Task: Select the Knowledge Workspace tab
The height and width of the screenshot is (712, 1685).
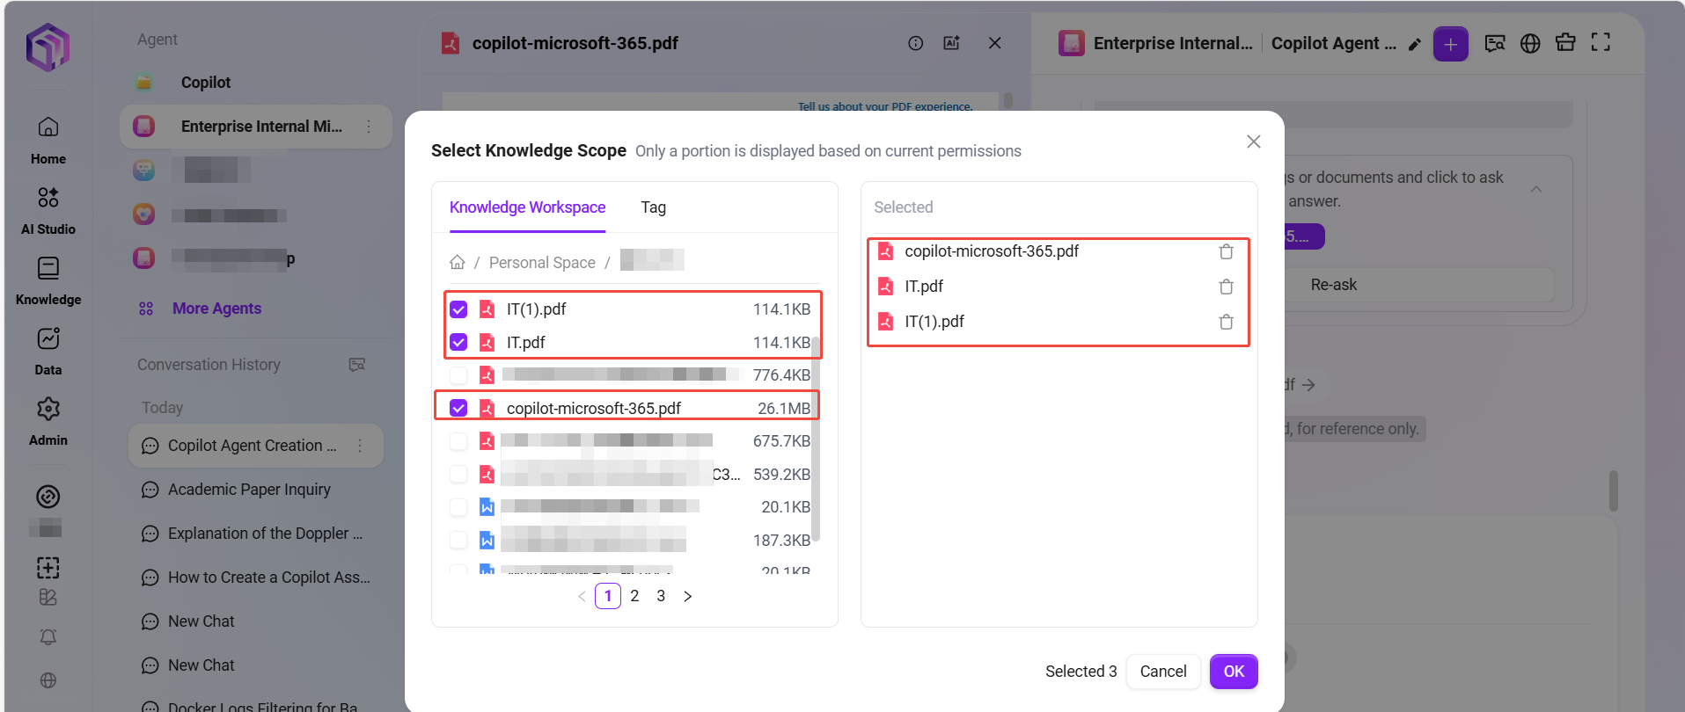Action: point(527,207)
